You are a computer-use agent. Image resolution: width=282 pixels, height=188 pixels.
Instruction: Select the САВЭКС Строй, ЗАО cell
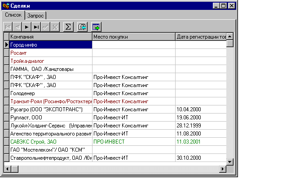(x=51, y=142)
